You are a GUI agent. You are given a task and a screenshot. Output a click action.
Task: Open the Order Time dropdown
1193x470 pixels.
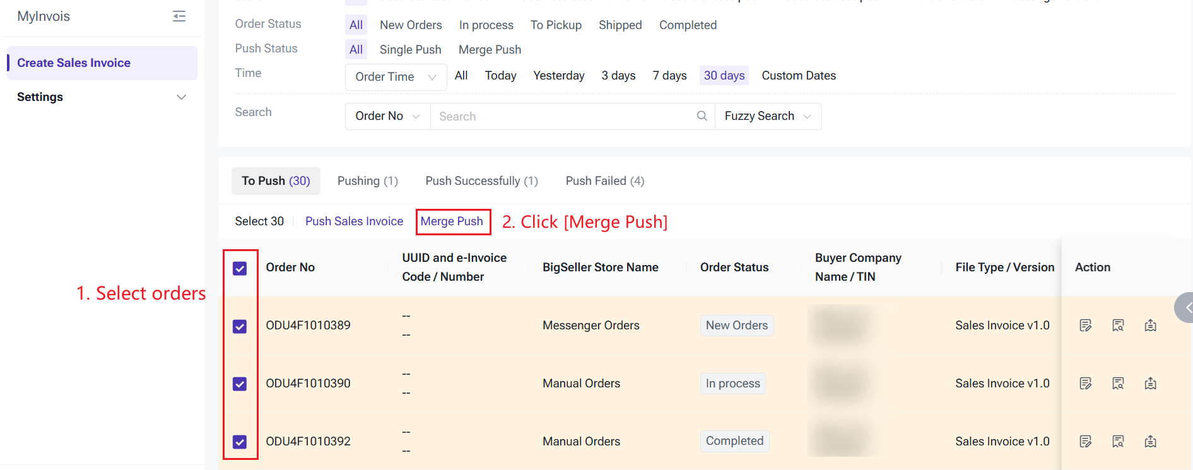pyautogui.click(x=396, y=77)
